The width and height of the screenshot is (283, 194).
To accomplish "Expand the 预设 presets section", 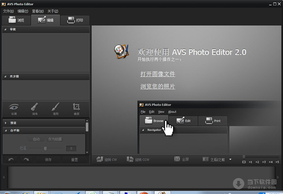I will (x=6, y=123).
